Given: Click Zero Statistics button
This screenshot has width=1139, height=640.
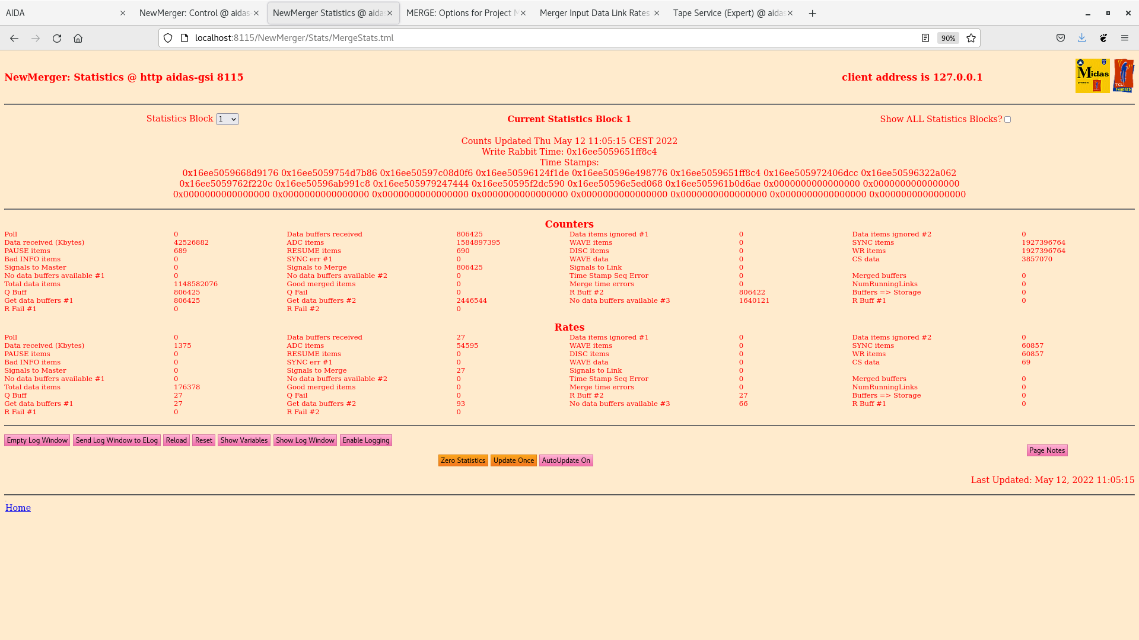Looking at the screenshot, I should [x=463, y=460].
